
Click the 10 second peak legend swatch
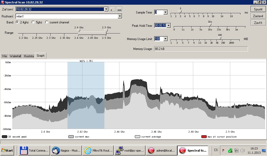pos(4,137)
